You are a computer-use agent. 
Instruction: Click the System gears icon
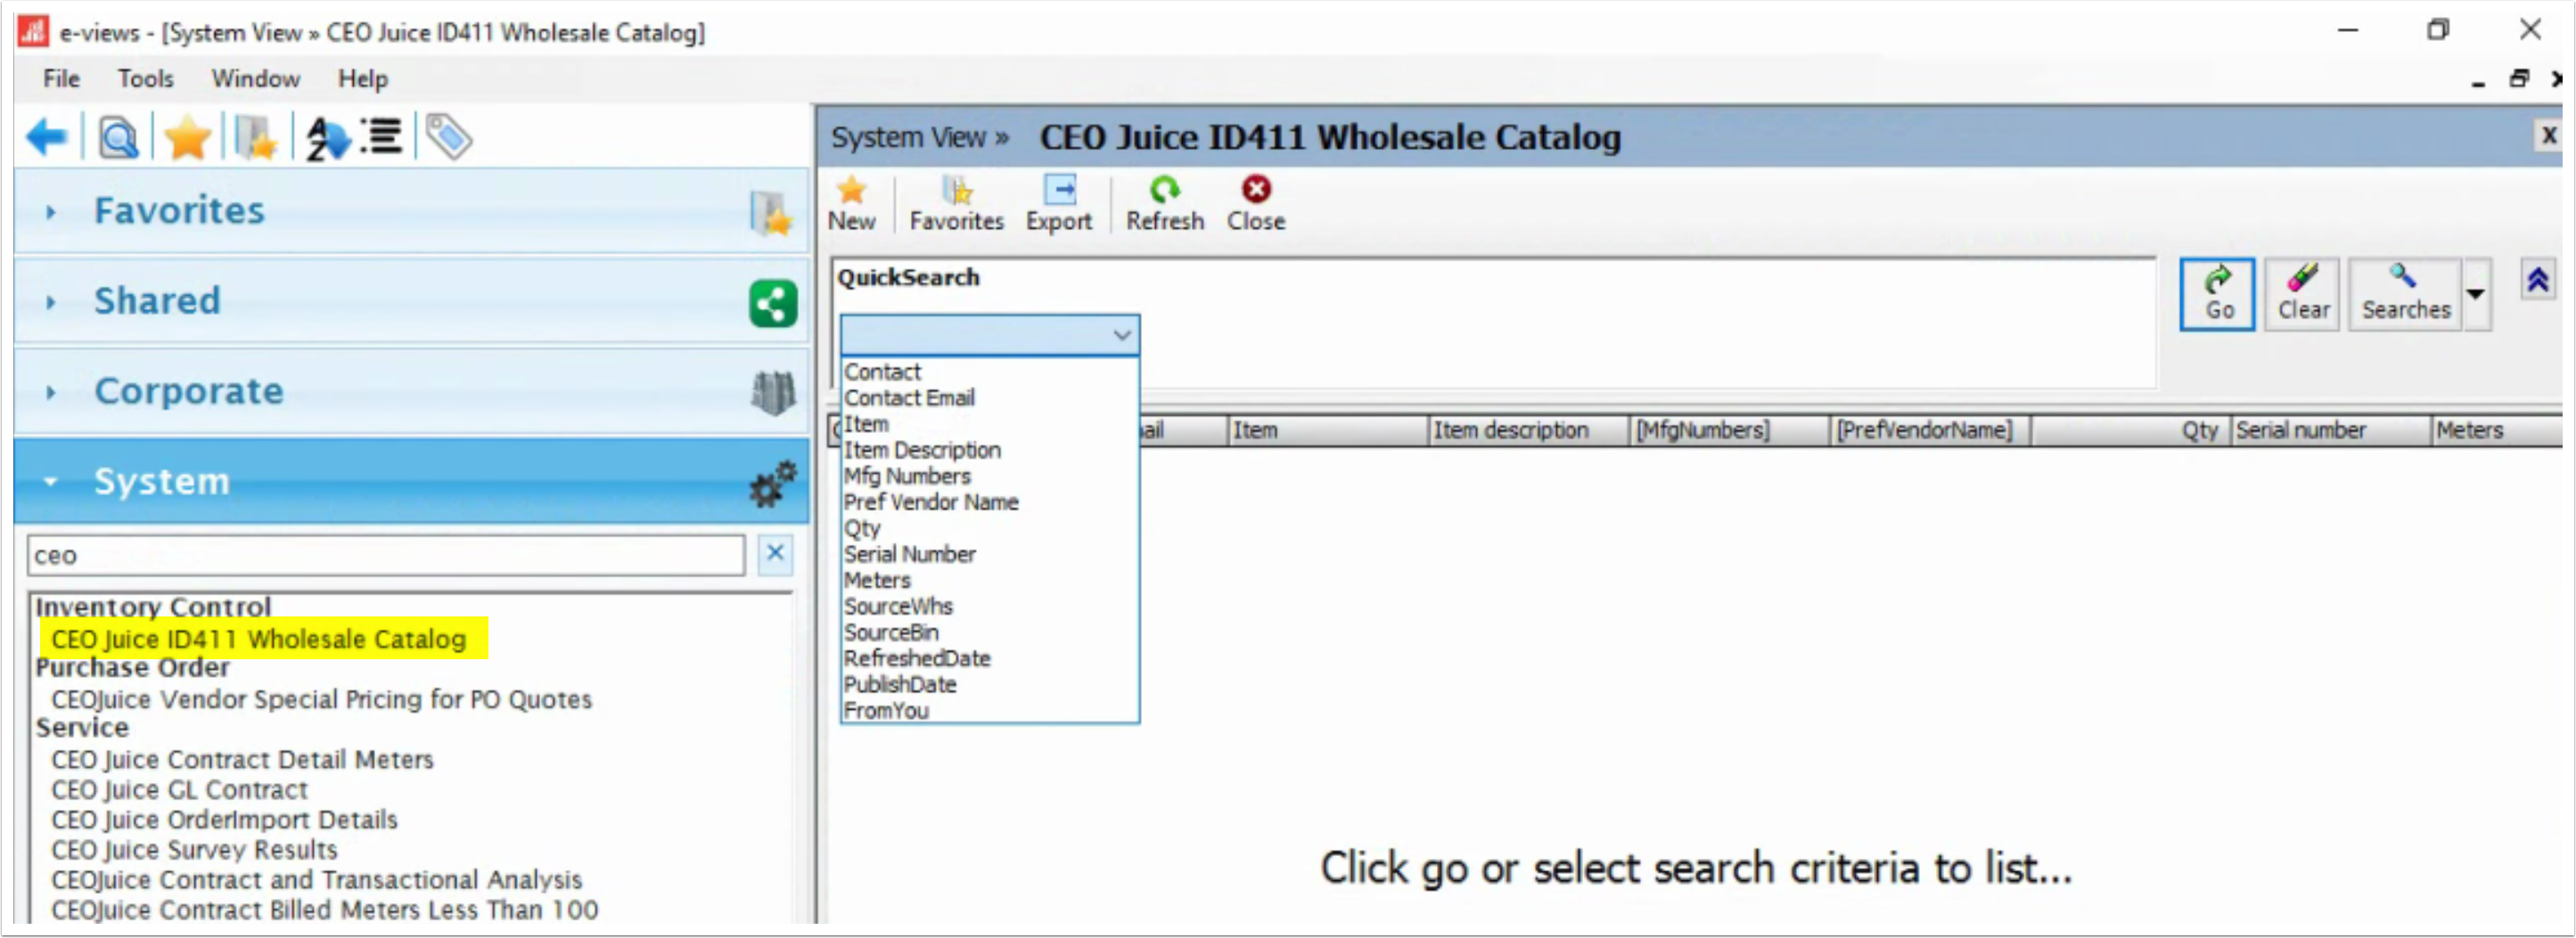click(773, 484)
